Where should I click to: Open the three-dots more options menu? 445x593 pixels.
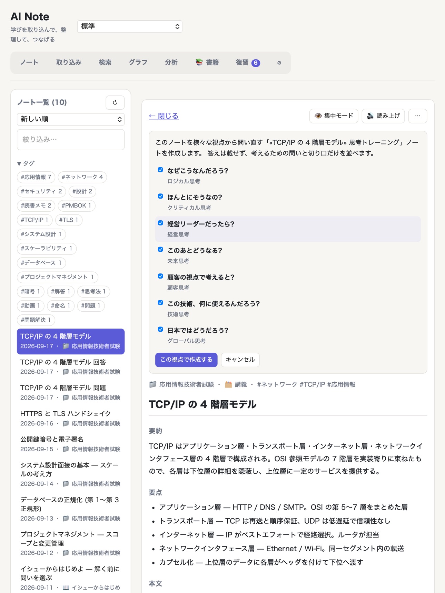click(417, 116)
